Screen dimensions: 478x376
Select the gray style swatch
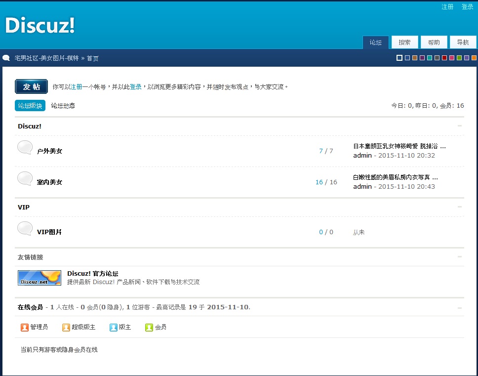pyautogui.click(x=437, y=58)
